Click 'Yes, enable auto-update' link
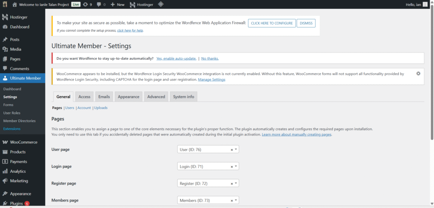The width and height of the screenshot is (434, 208). [x=176, y=58]
